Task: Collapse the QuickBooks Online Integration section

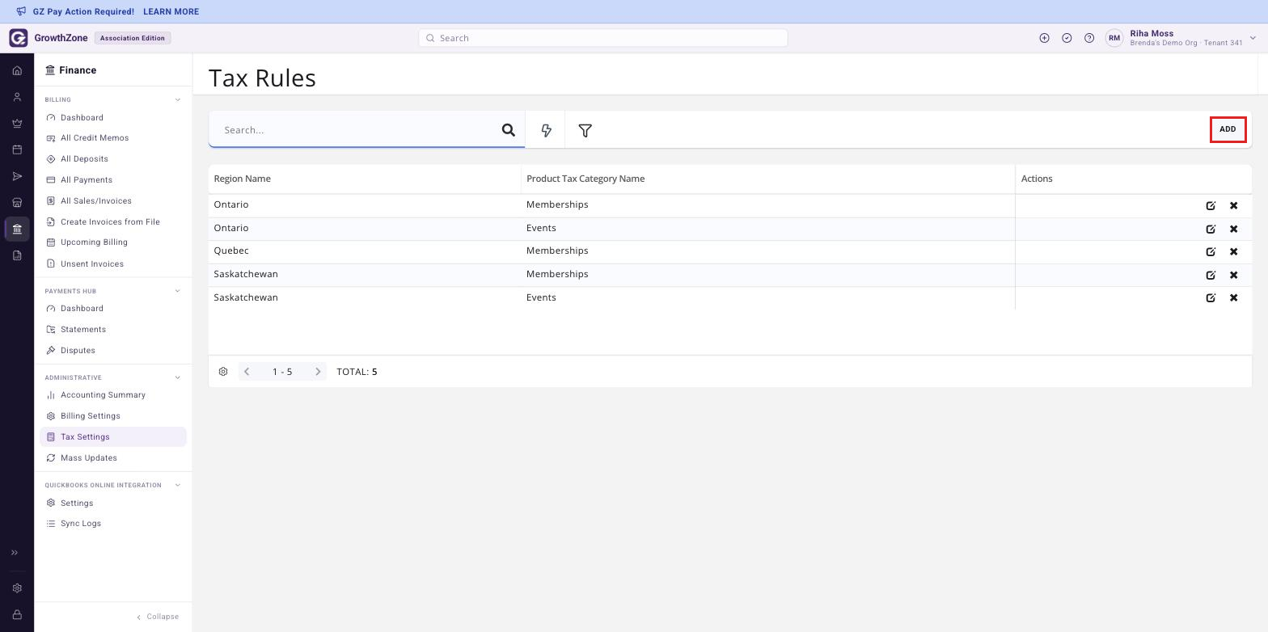Action: [x=178, y=485]
